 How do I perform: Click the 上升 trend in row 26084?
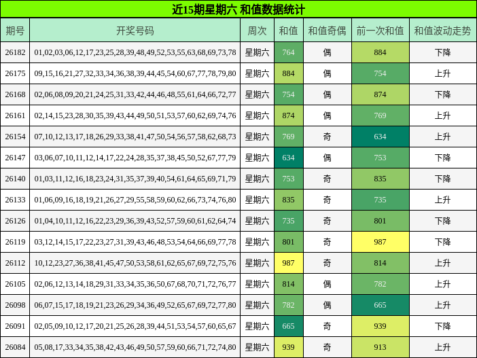click(x=443, y=347)
